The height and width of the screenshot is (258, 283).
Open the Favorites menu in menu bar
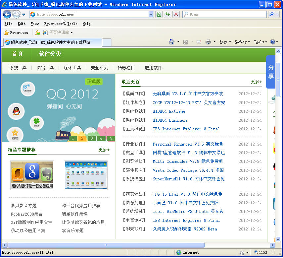[x=53, y=24]
